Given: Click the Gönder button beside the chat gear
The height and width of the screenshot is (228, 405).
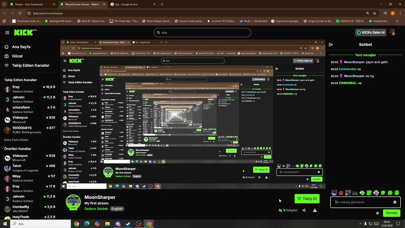Looking at the screenshot, I should tap(391, 213).
